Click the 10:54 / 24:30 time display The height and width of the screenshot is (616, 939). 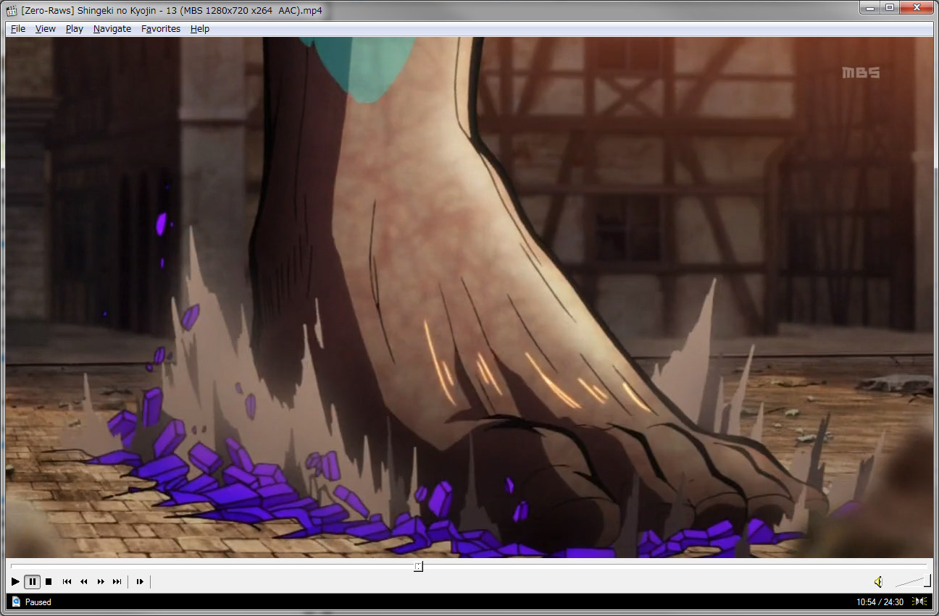coord(880,602)
